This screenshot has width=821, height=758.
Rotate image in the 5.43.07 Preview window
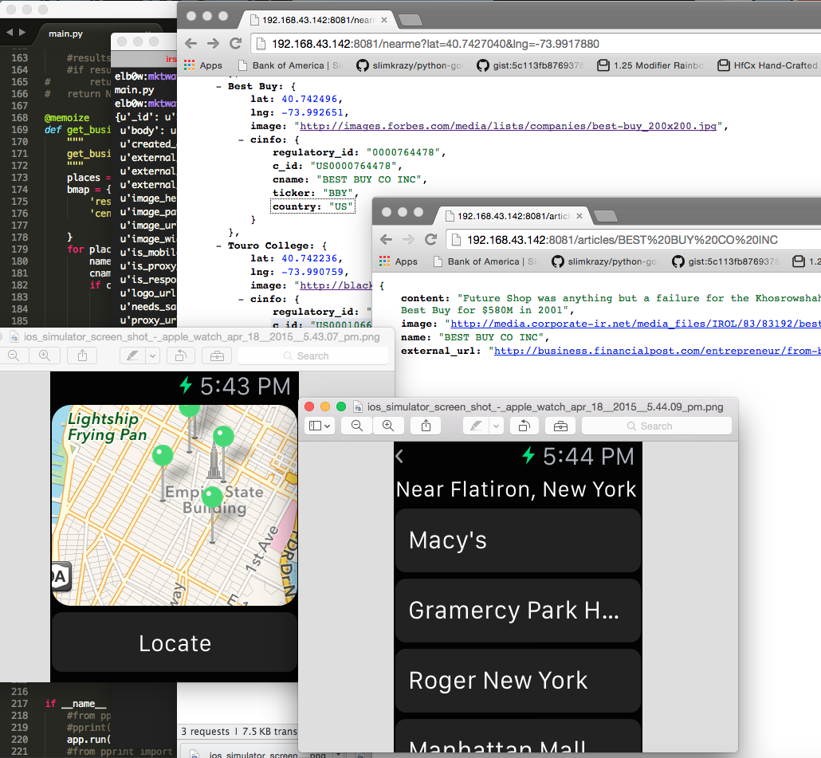(181, 356)
